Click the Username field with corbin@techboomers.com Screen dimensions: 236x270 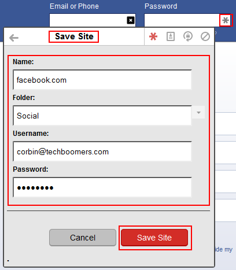tap(102, 151)
